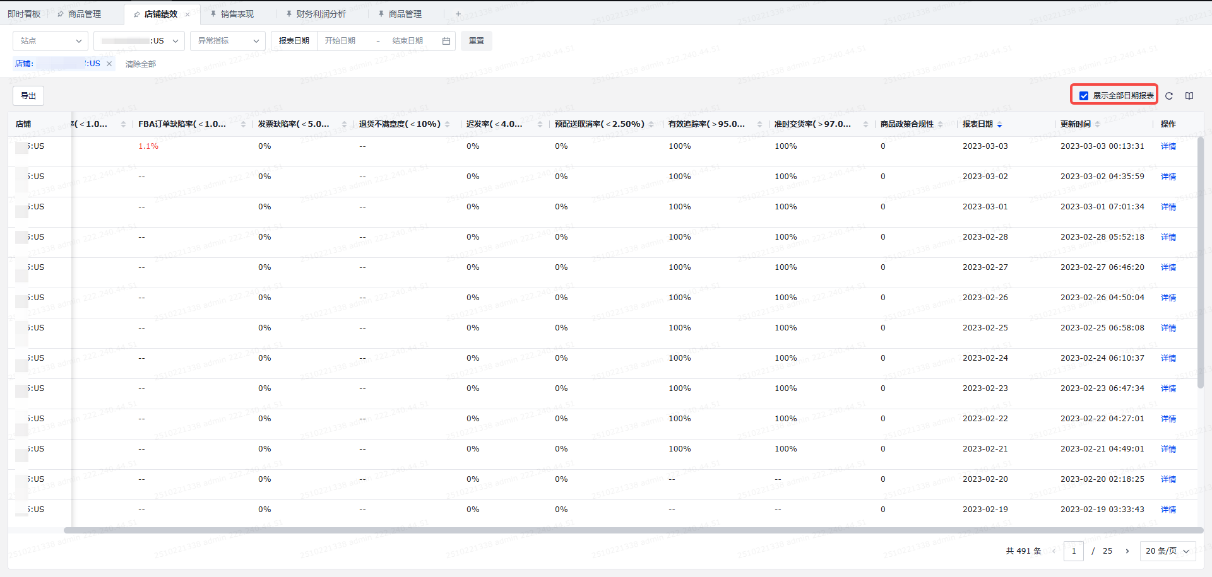Switch to 销售表现 tab
Screen dimensions: 1212x577
[237, 14]
